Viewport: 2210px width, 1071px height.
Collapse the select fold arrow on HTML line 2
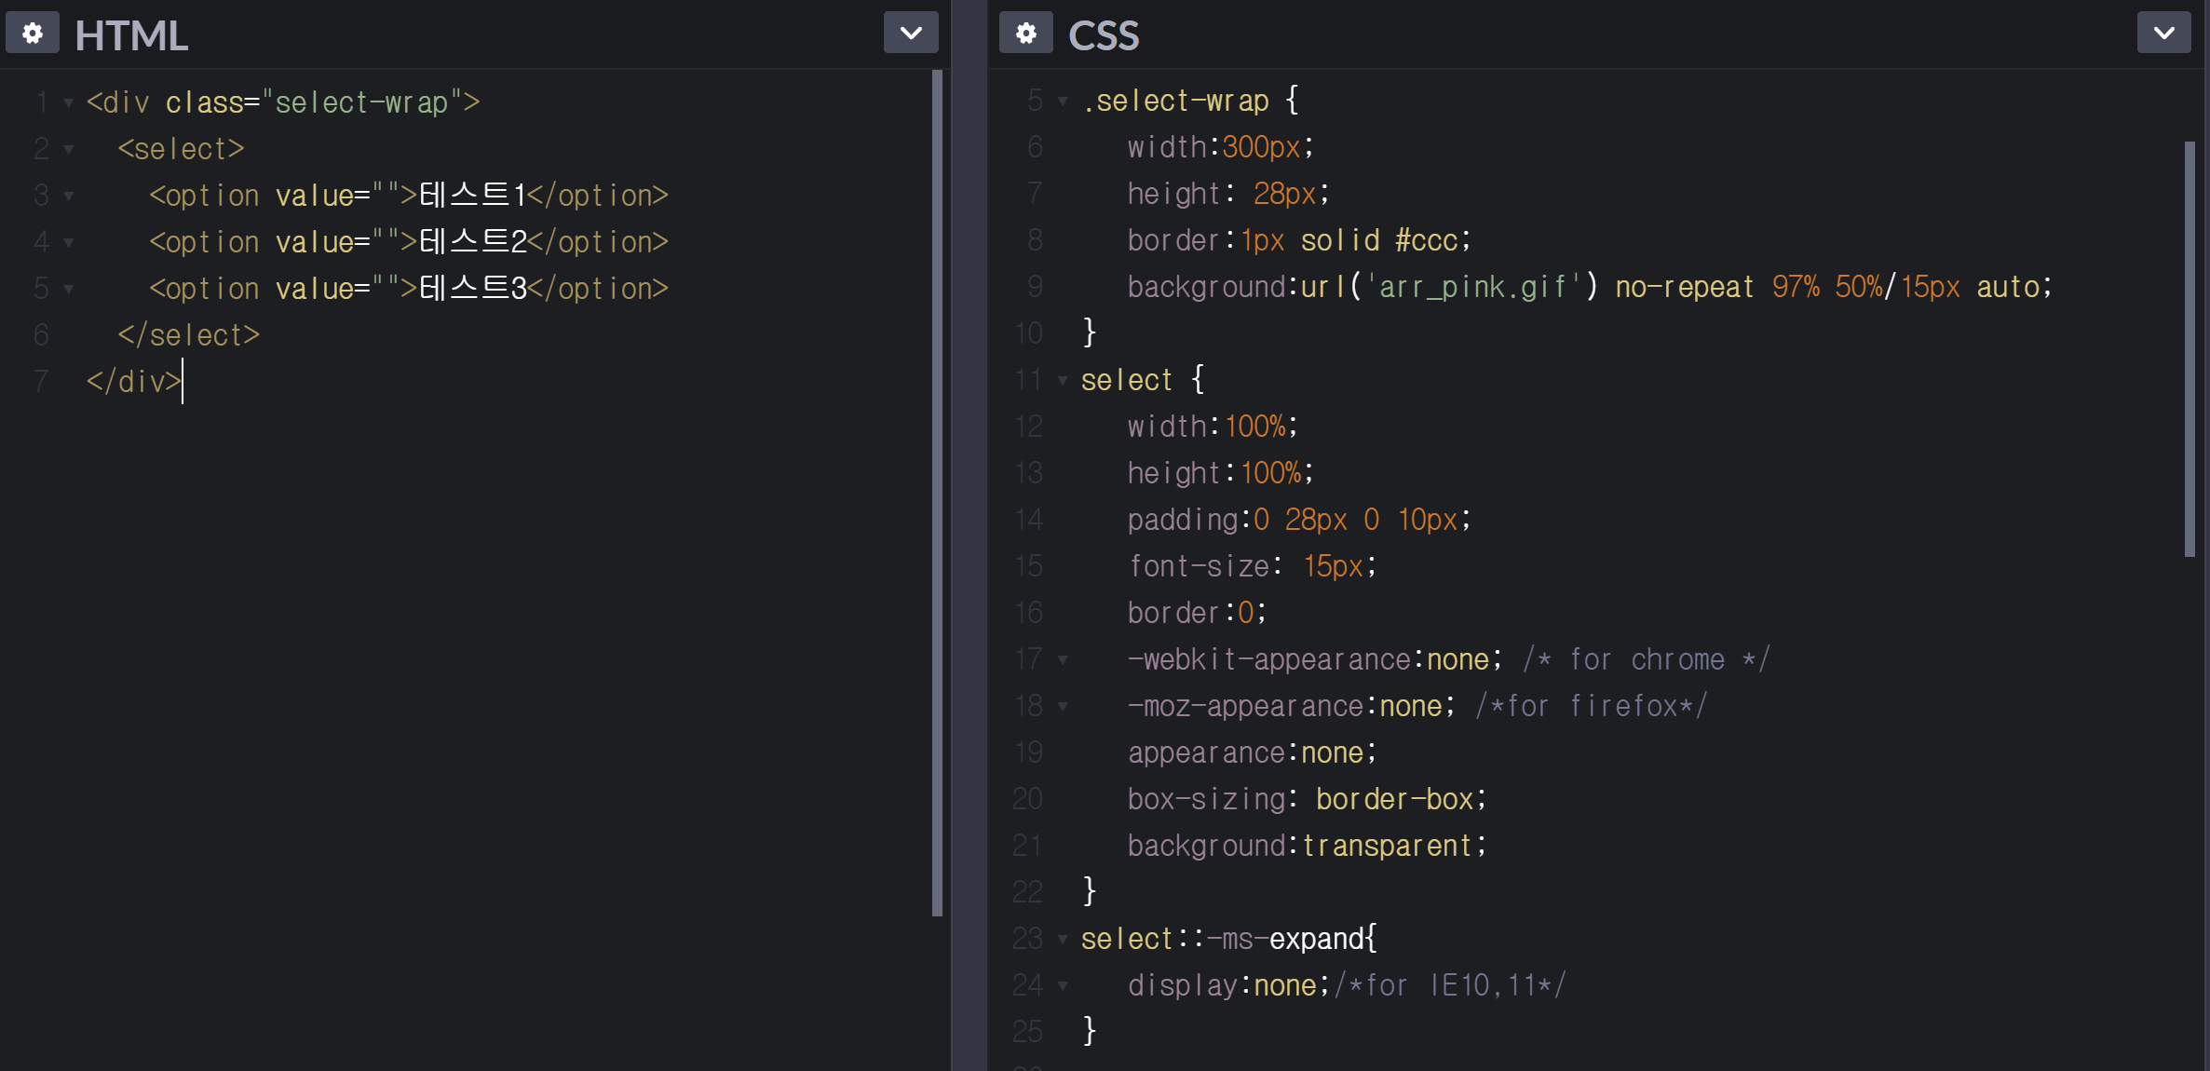pos(68,149)
